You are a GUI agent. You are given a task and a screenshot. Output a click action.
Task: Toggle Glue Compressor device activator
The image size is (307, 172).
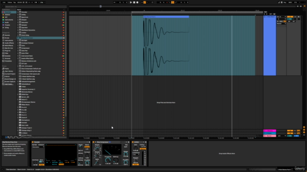[94, 142]
